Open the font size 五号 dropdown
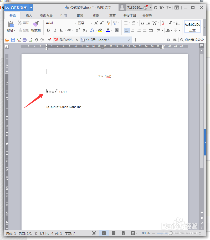210x240 pixels. point(91,23)
